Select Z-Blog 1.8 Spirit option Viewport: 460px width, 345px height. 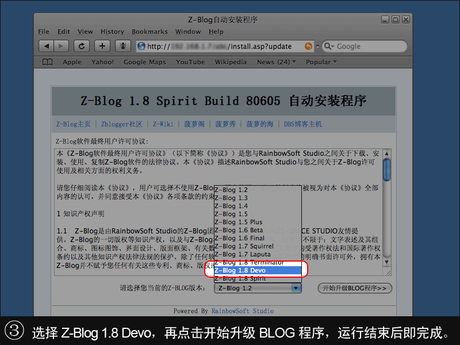point(258,278)
